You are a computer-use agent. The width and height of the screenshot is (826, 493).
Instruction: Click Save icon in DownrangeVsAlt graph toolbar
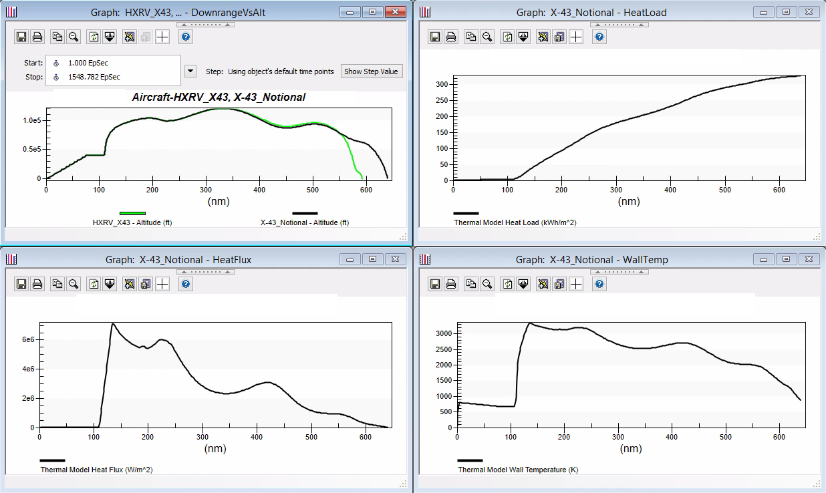(21, 37)
